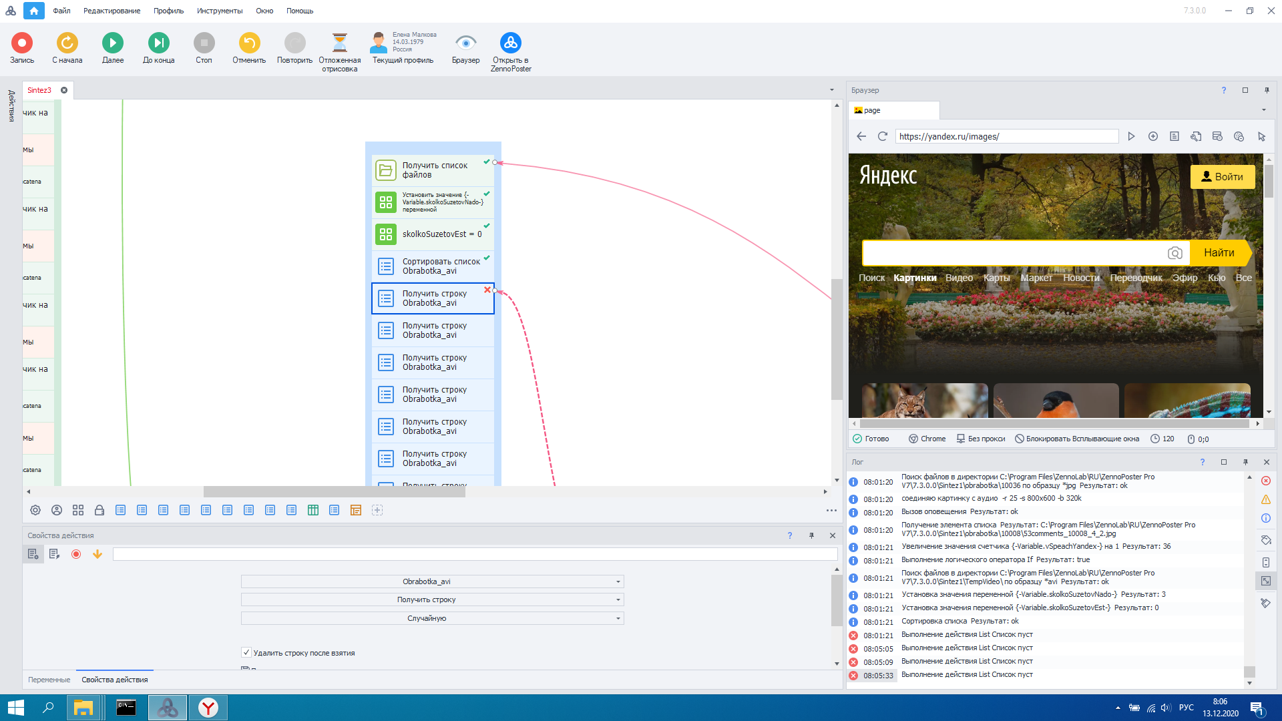Viewport: 1282px width, 721px height.
Task: Switch to the Переменные tab
Action: click(x=49, y=680)
